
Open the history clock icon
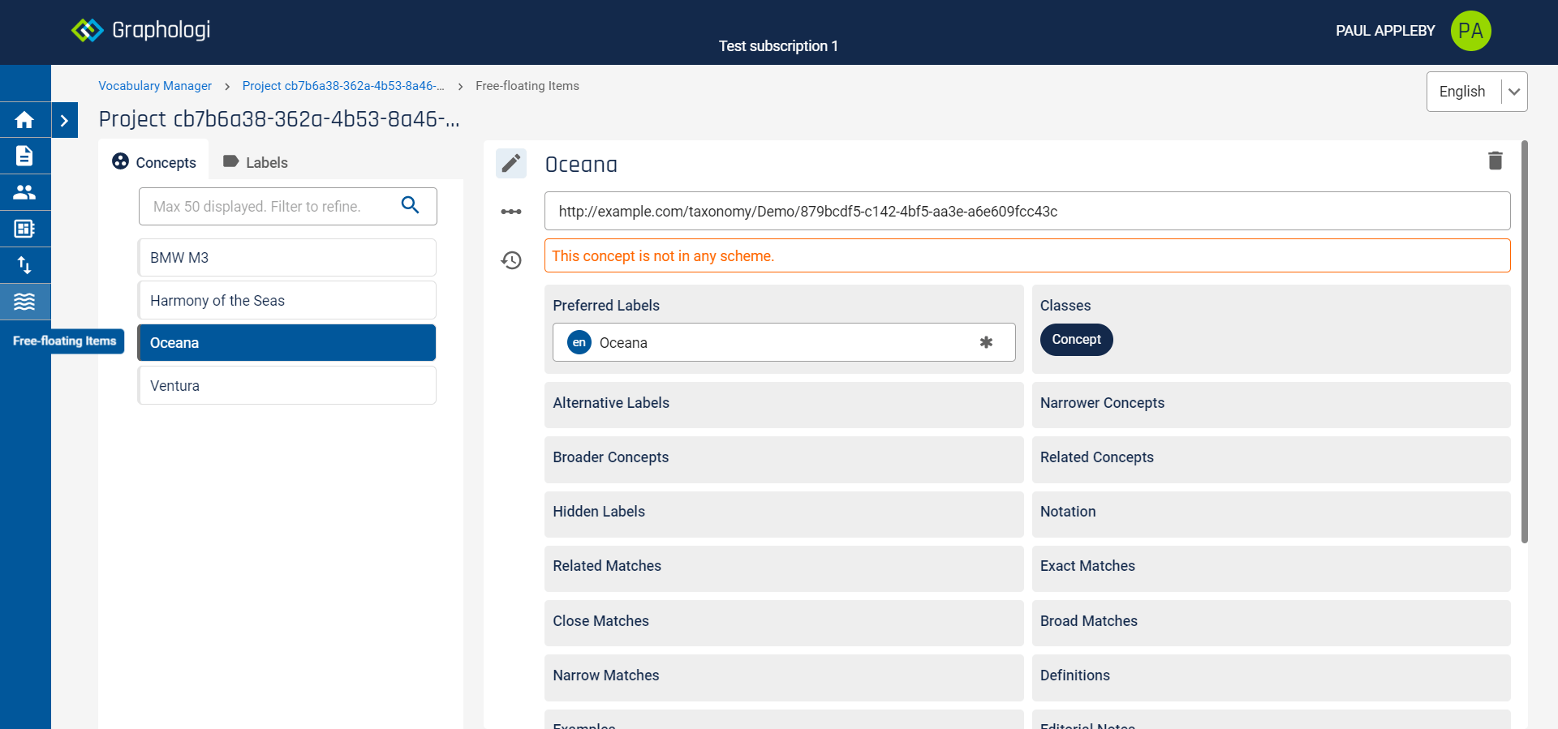coord(511,260)
